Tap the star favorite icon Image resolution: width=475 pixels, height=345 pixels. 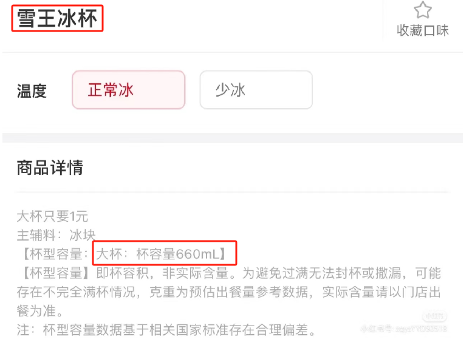(x=423, y=10)
